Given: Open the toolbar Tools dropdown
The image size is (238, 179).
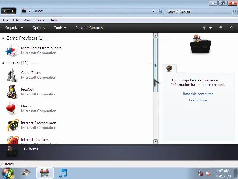Looking at the screenshot, I should (x=60, y=28).
